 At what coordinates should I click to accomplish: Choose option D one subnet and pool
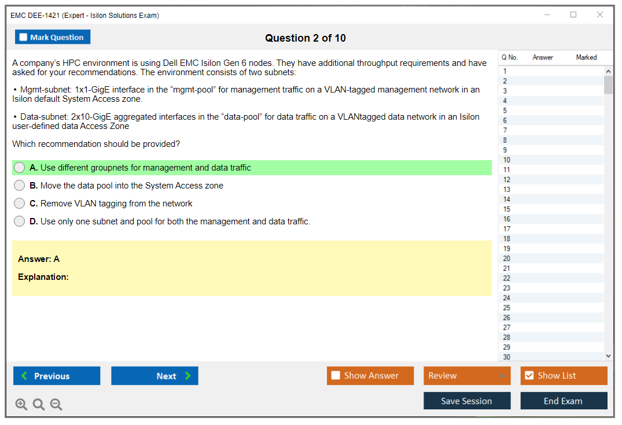tap(20, 221)
